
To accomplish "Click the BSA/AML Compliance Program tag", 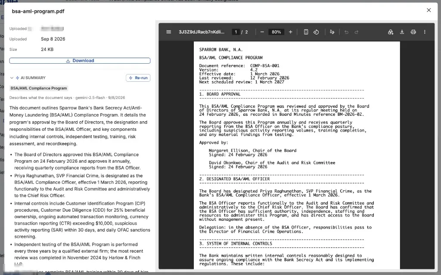I will pyautogui.click(x=39, y=88).
